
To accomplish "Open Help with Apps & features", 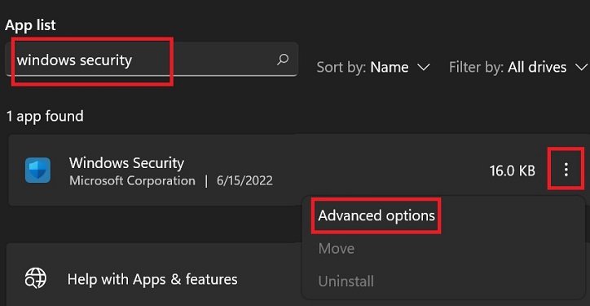I will [152, 280].
